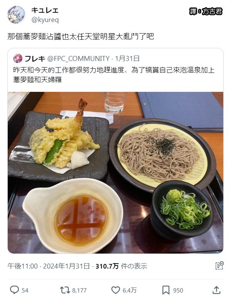This screenshot has height=301, width=231.
Task: Open the @kyureq handle link
Action: 45,20
